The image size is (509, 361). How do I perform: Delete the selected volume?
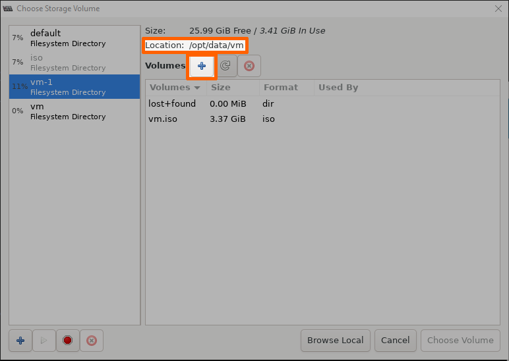[x=249, y=66]
